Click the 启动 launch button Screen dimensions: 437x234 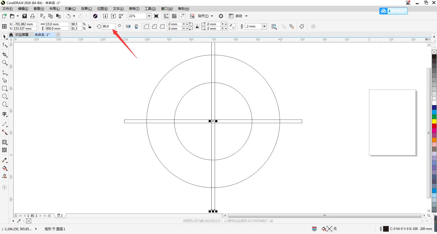click(239, 16)
